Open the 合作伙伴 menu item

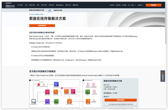(51, 5)
